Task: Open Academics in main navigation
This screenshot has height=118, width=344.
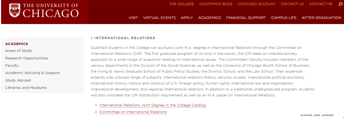Action: pos(209,18)
